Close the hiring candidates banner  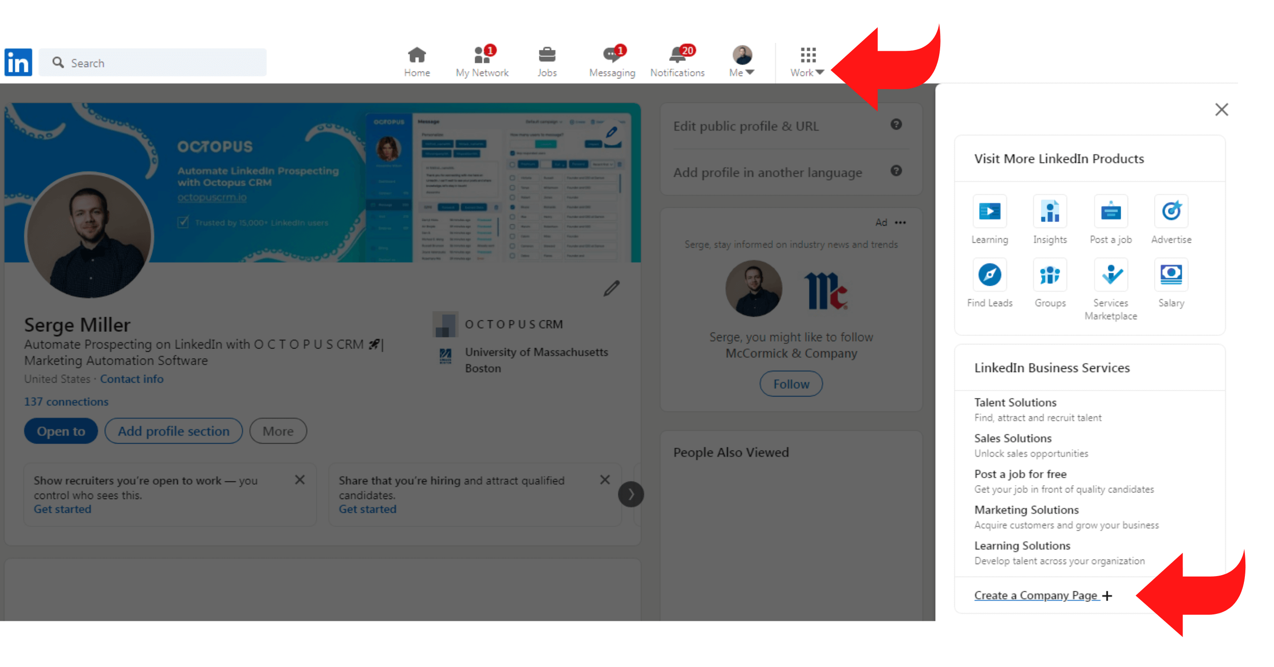[x=606, y=480]
